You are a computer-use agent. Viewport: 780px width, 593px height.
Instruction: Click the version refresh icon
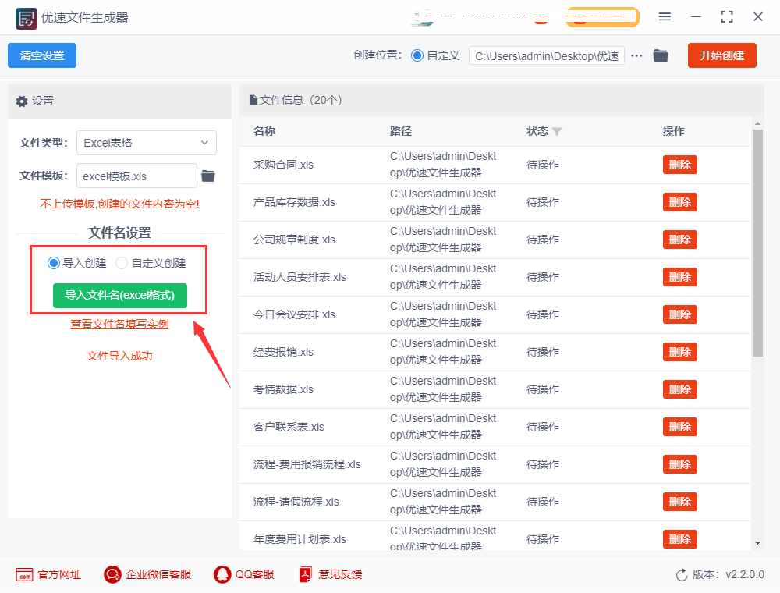[682, 575]
